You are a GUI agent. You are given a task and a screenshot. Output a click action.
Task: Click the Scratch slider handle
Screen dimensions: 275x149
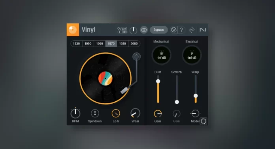click(x=177, y=102)
